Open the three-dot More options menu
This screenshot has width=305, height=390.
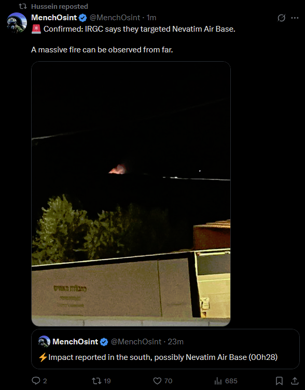click(x=295, y=18)
